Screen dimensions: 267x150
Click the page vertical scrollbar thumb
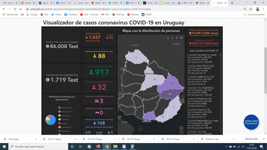(265, 70)
